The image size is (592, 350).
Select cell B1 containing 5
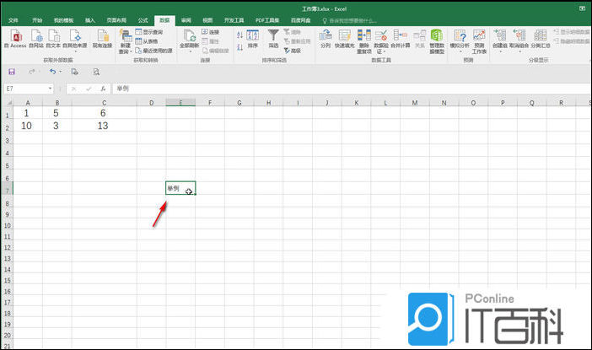(57, 113)
